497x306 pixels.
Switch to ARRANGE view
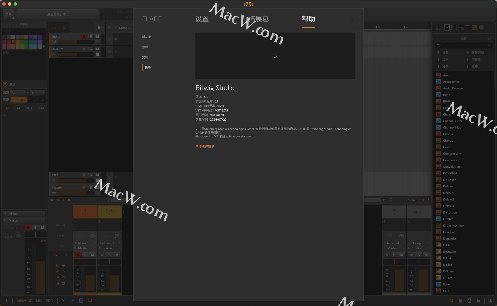pos(24,301)
